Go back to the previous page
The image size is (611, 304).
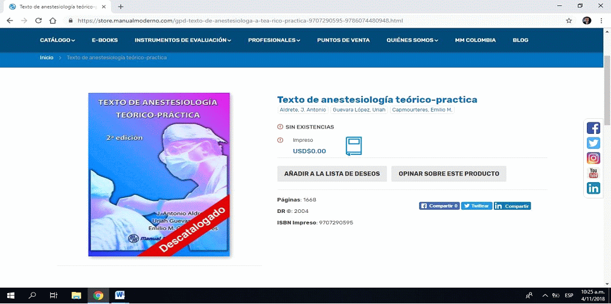(x=10, y=21)
